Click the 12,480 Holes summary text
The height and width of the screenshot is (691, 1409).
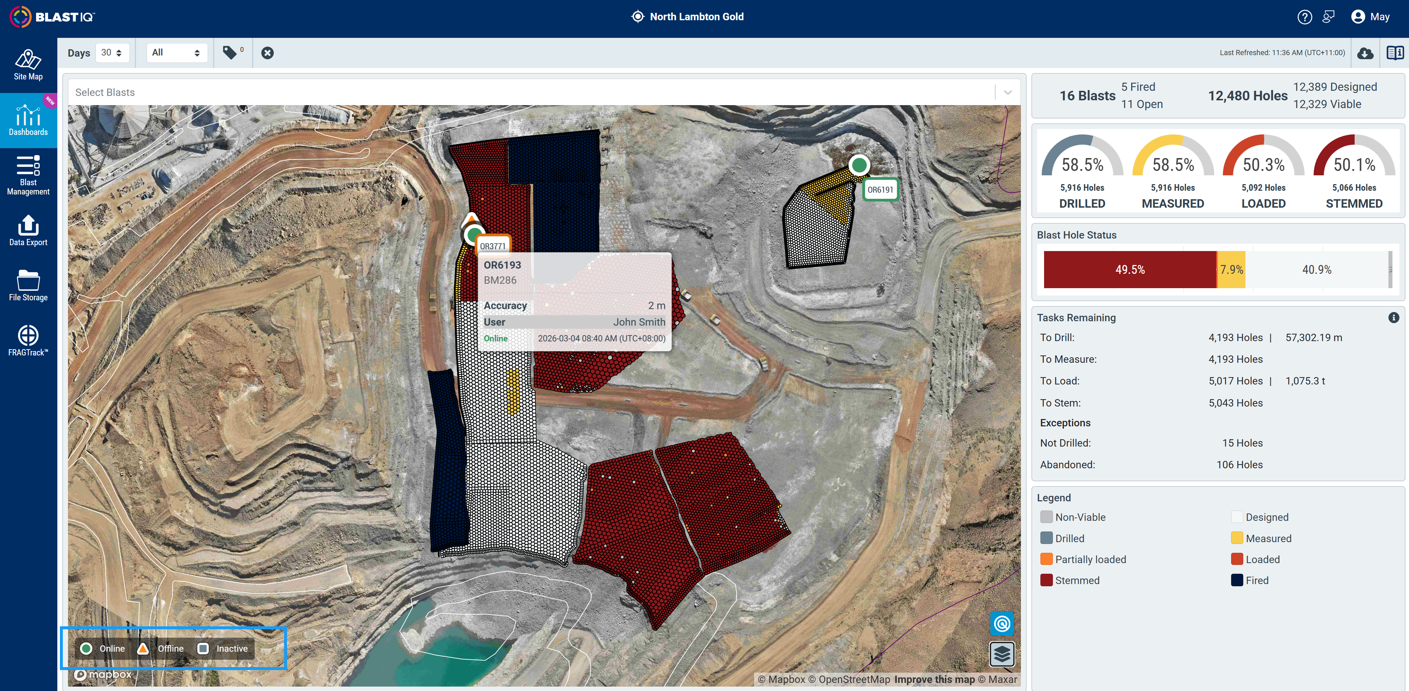tap(1248, 96)
